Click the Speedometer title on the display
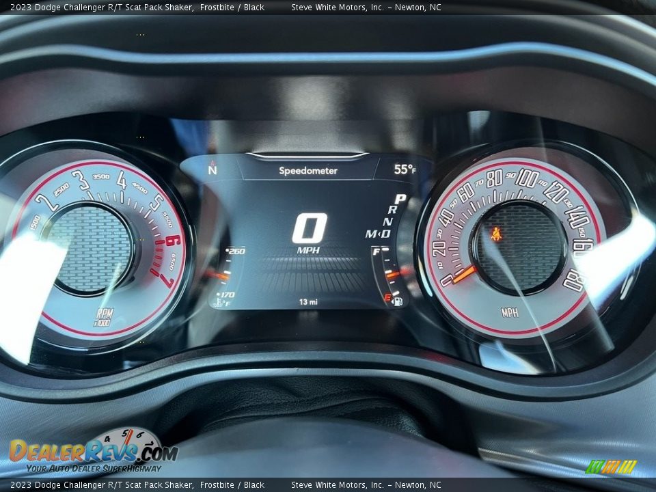Image resolution: width=656 pixels, height=492 pixels. (x=308, y=171)
